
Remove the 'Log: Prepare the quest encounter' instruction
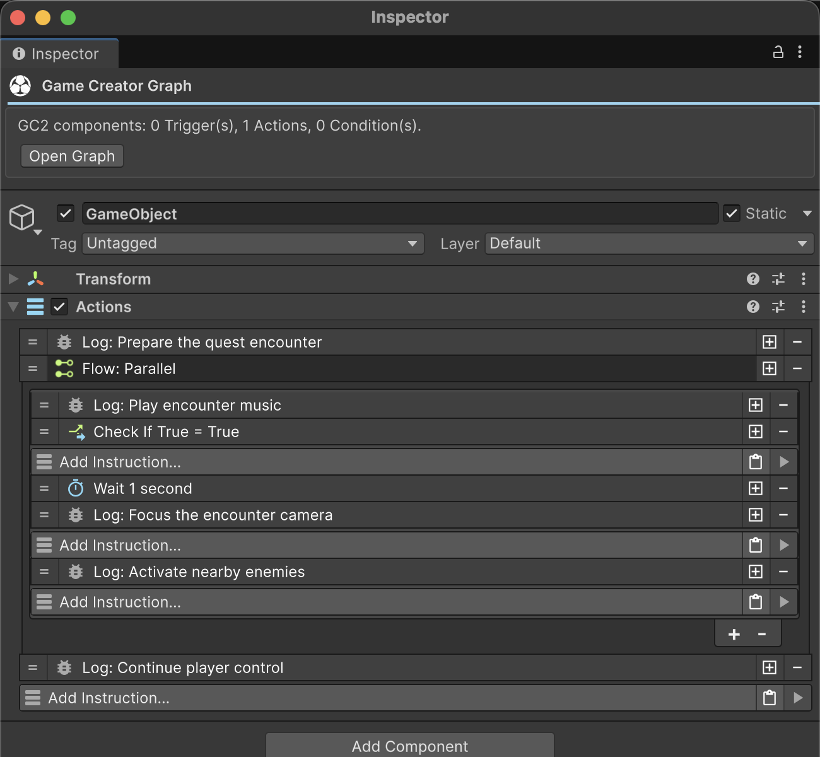click(797, 342)
